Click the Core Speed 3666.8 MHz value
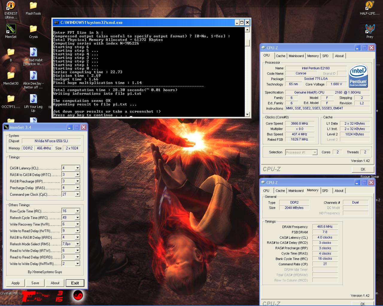The width and height of the screenshot is (383, 306). tap(300, 123)
